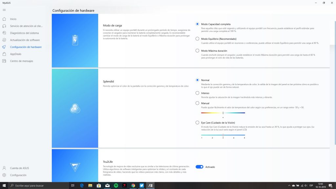Click the Splendid color circles icon
336x189 pixels.
75,108
